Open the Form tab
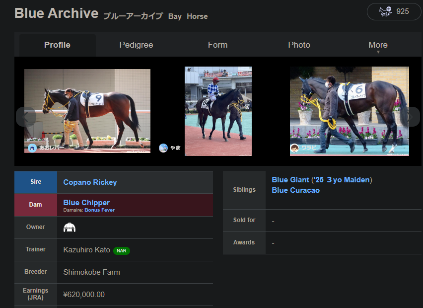Screen dimensions: 423x308 point(217,45)
